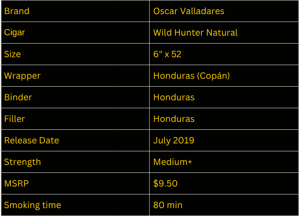Select the Oscar Valladares cell
299x216 pixels.
coord(224,11)
